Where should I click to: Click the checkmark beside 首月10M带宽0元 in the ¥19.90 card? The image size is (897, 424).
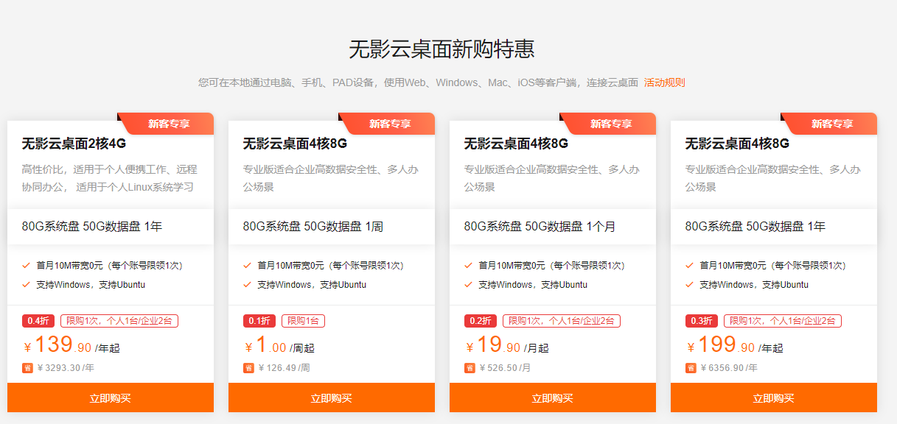tap(468, 265)
